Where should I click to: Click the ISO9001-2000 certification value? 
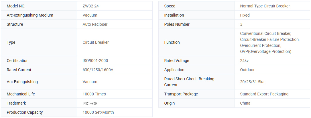pos(95,61)
